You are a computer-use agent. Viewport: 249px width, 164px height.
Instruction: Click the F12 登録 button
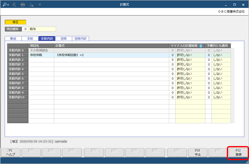tap(238, 153)
